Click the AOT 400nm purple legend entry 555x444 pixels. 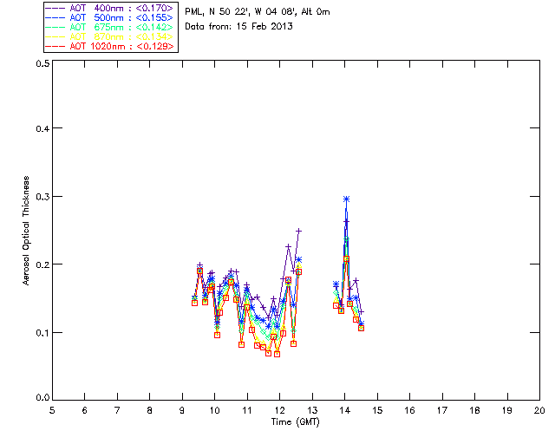110,8
